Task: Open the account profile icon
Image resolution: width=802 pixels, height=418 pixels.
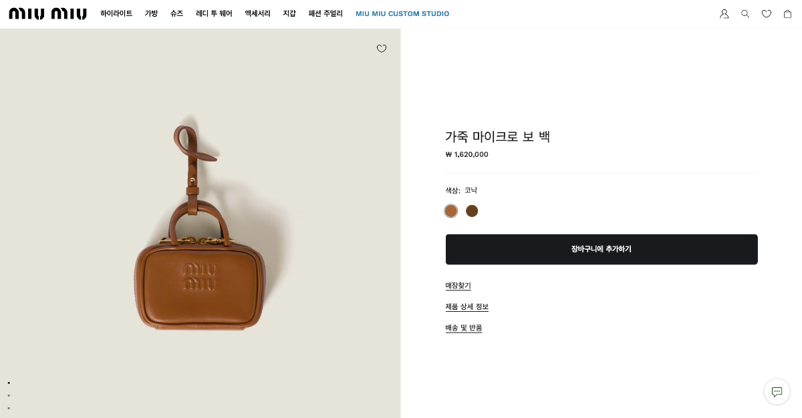Action: (724, 14)
